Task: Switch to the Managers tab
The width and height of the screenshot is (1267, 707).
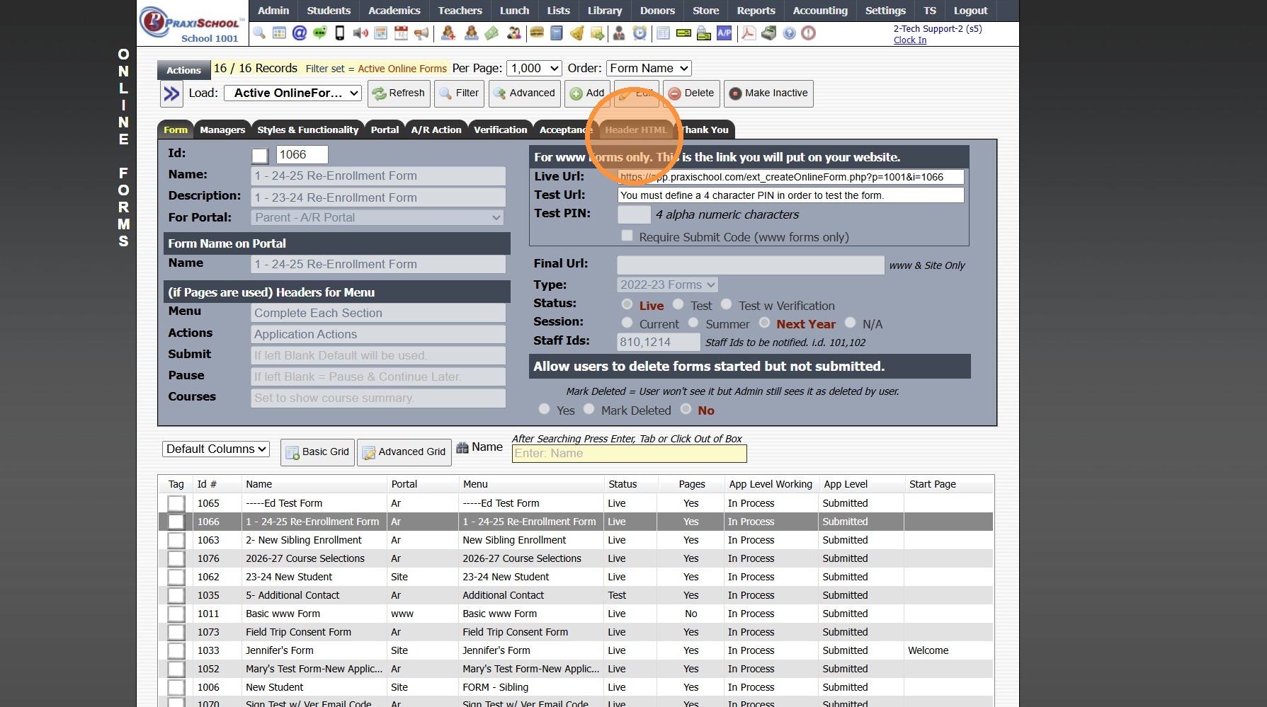Action: [222, 130]
